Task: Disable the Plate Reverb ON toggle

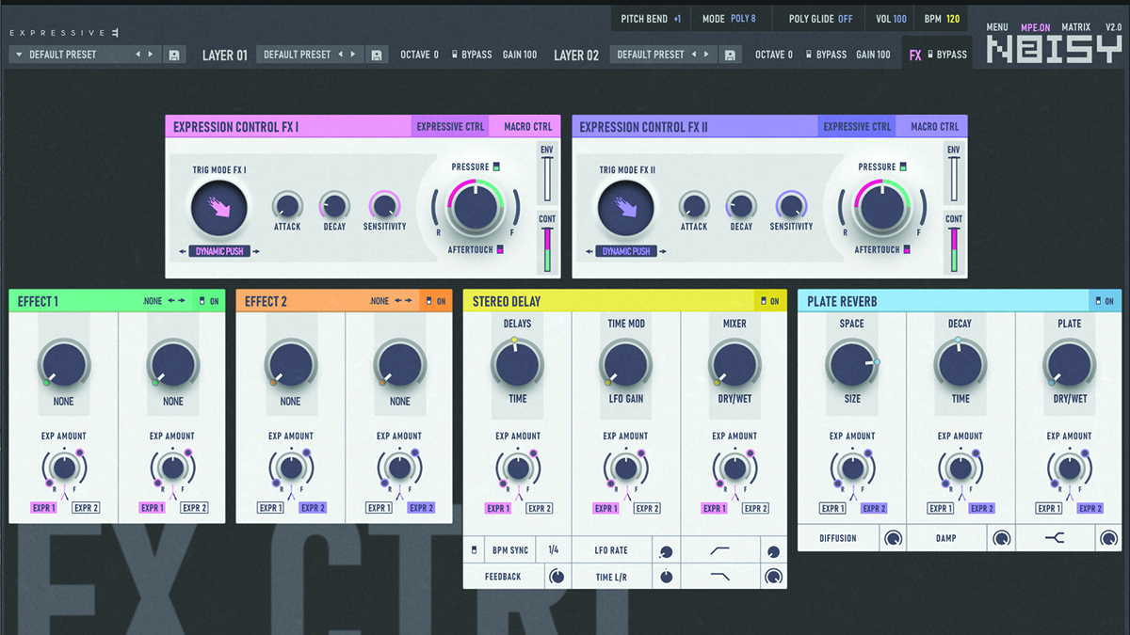Action: (x=1104, y=301)
